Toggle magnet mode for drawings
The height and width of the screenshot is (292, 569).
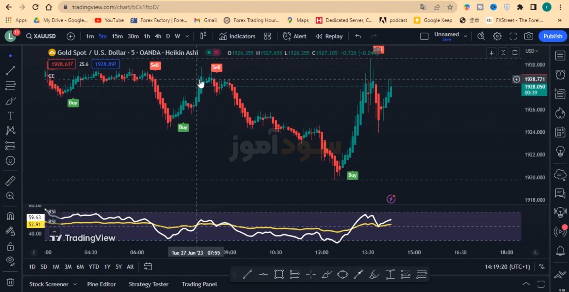[x=11, y=216]
